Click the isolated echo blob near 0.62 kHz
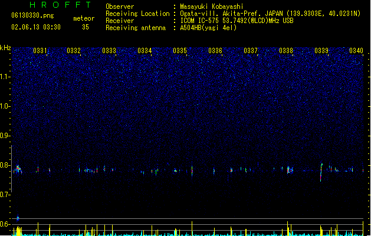 coord(18,218)
